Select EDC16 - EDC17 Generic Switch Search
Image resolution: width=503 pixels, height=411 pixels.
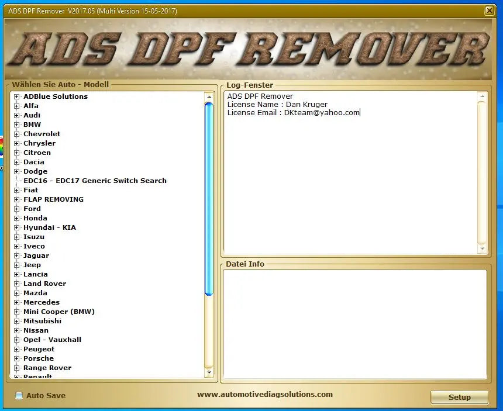pos(94,181)
